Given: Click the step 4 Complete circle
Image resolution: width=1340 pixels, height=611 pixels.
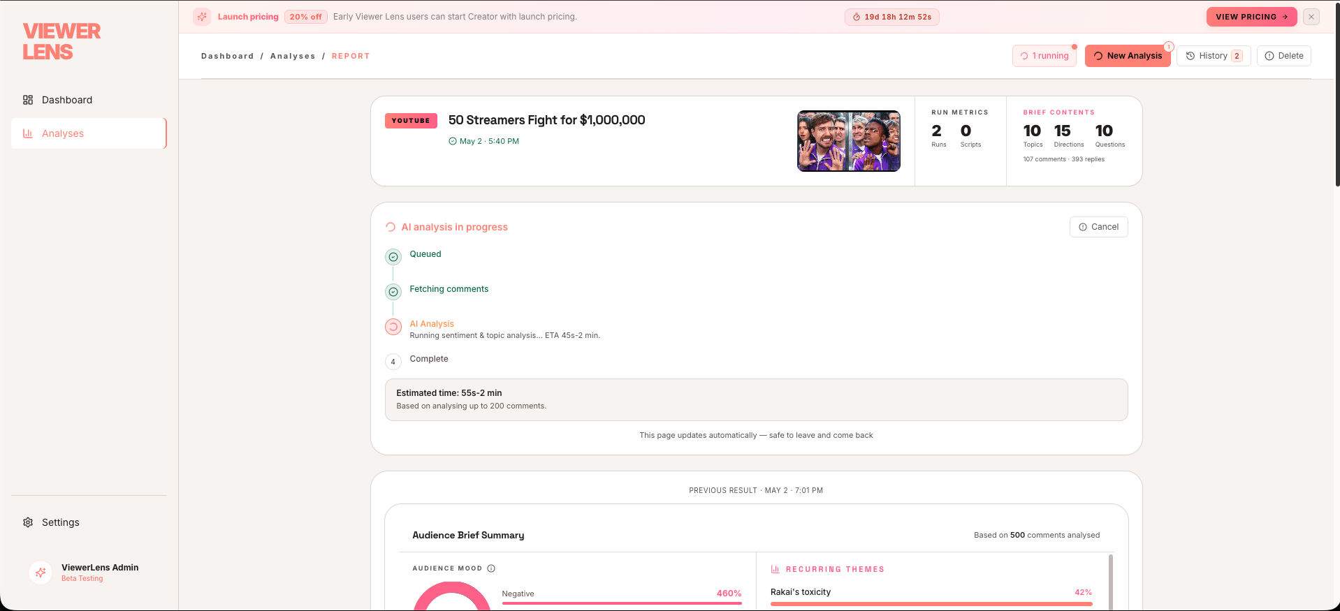Looking at the screenshot, I should pyautogui.click(x=393, y=362).
